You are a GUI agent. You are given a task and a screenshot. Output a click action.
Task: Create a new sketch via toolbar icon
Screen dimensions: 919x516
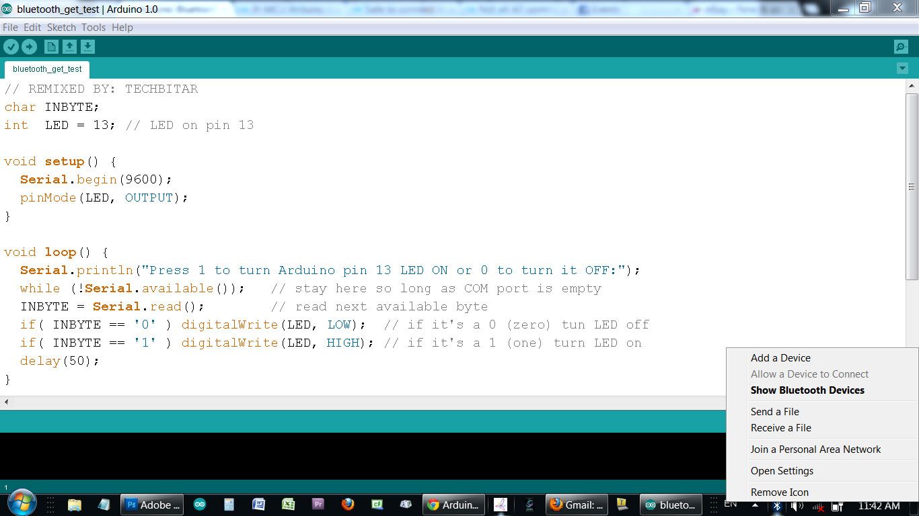[51, 46]
